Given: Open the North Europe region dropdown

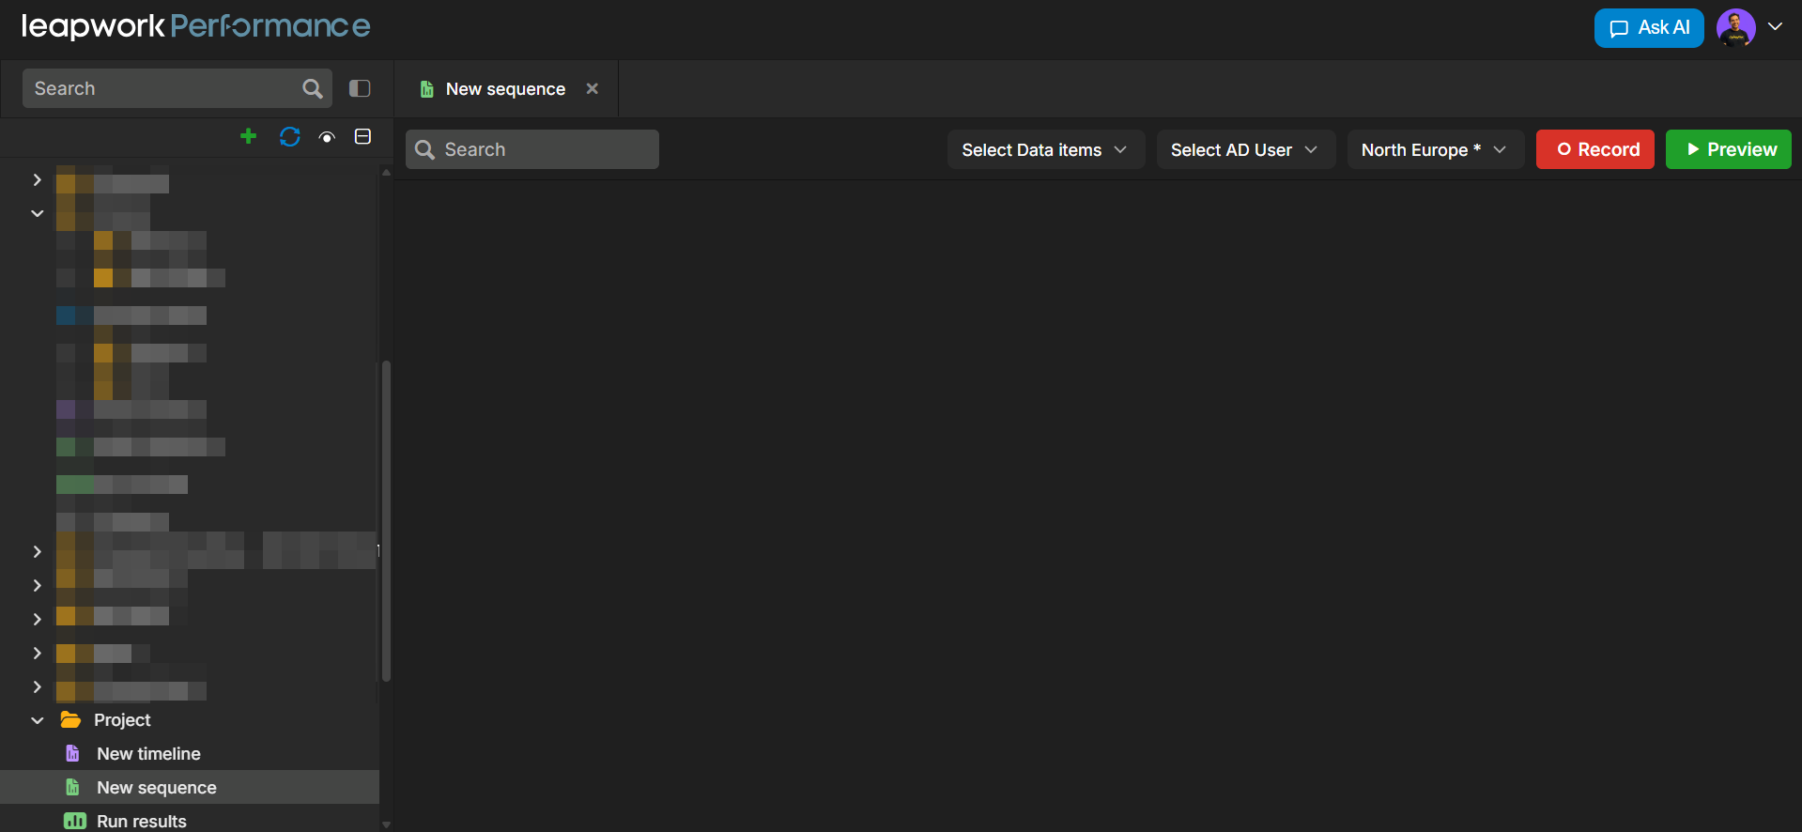Looking at the screenshot, I should tap(1434, 150).
